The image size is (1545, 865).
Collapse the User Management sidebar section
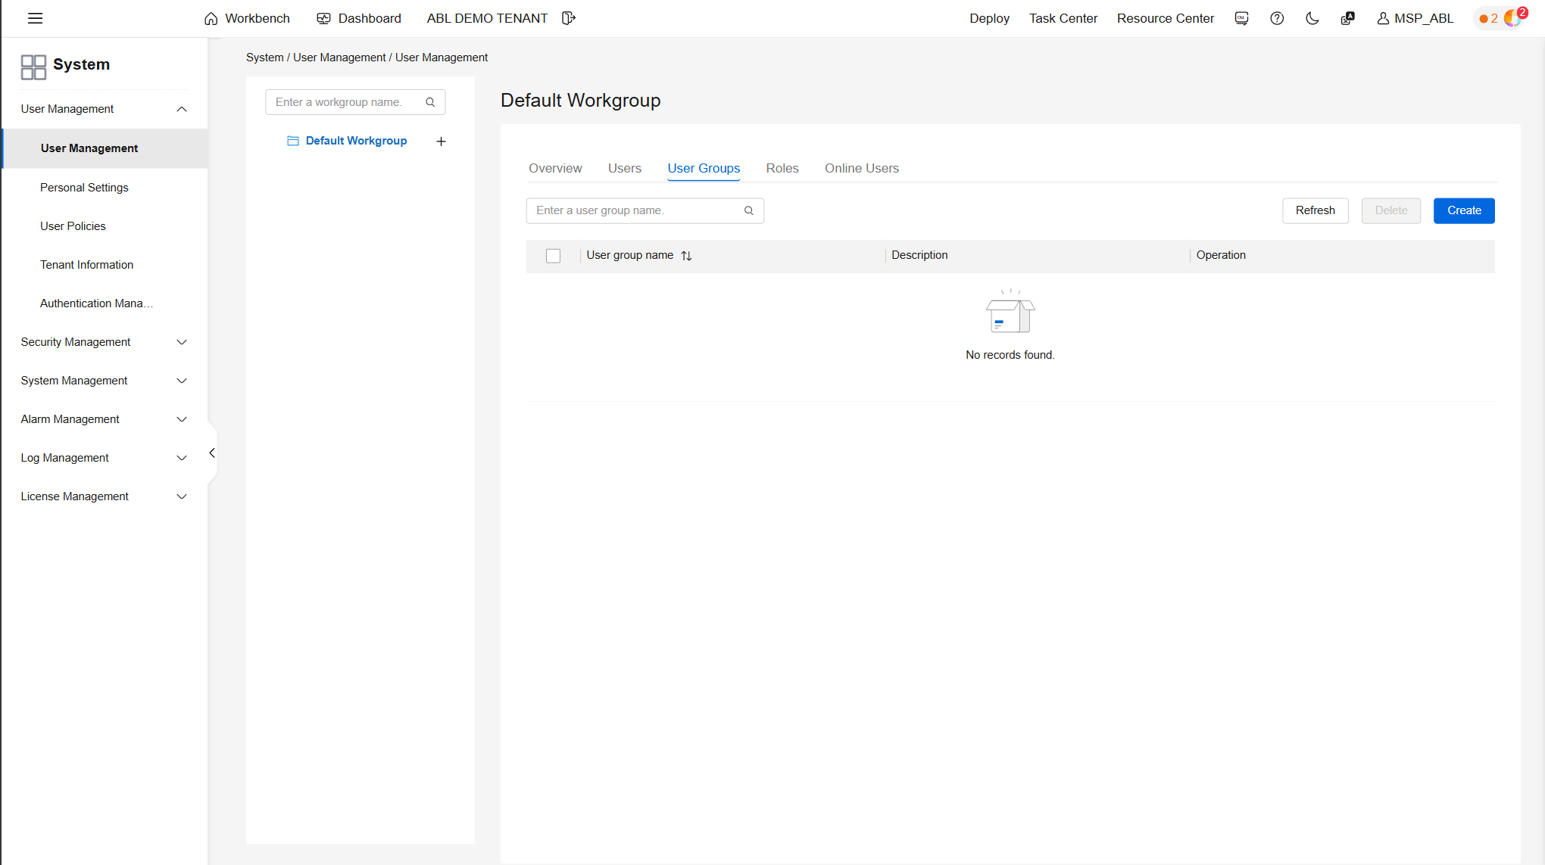(x=182, y=109)
